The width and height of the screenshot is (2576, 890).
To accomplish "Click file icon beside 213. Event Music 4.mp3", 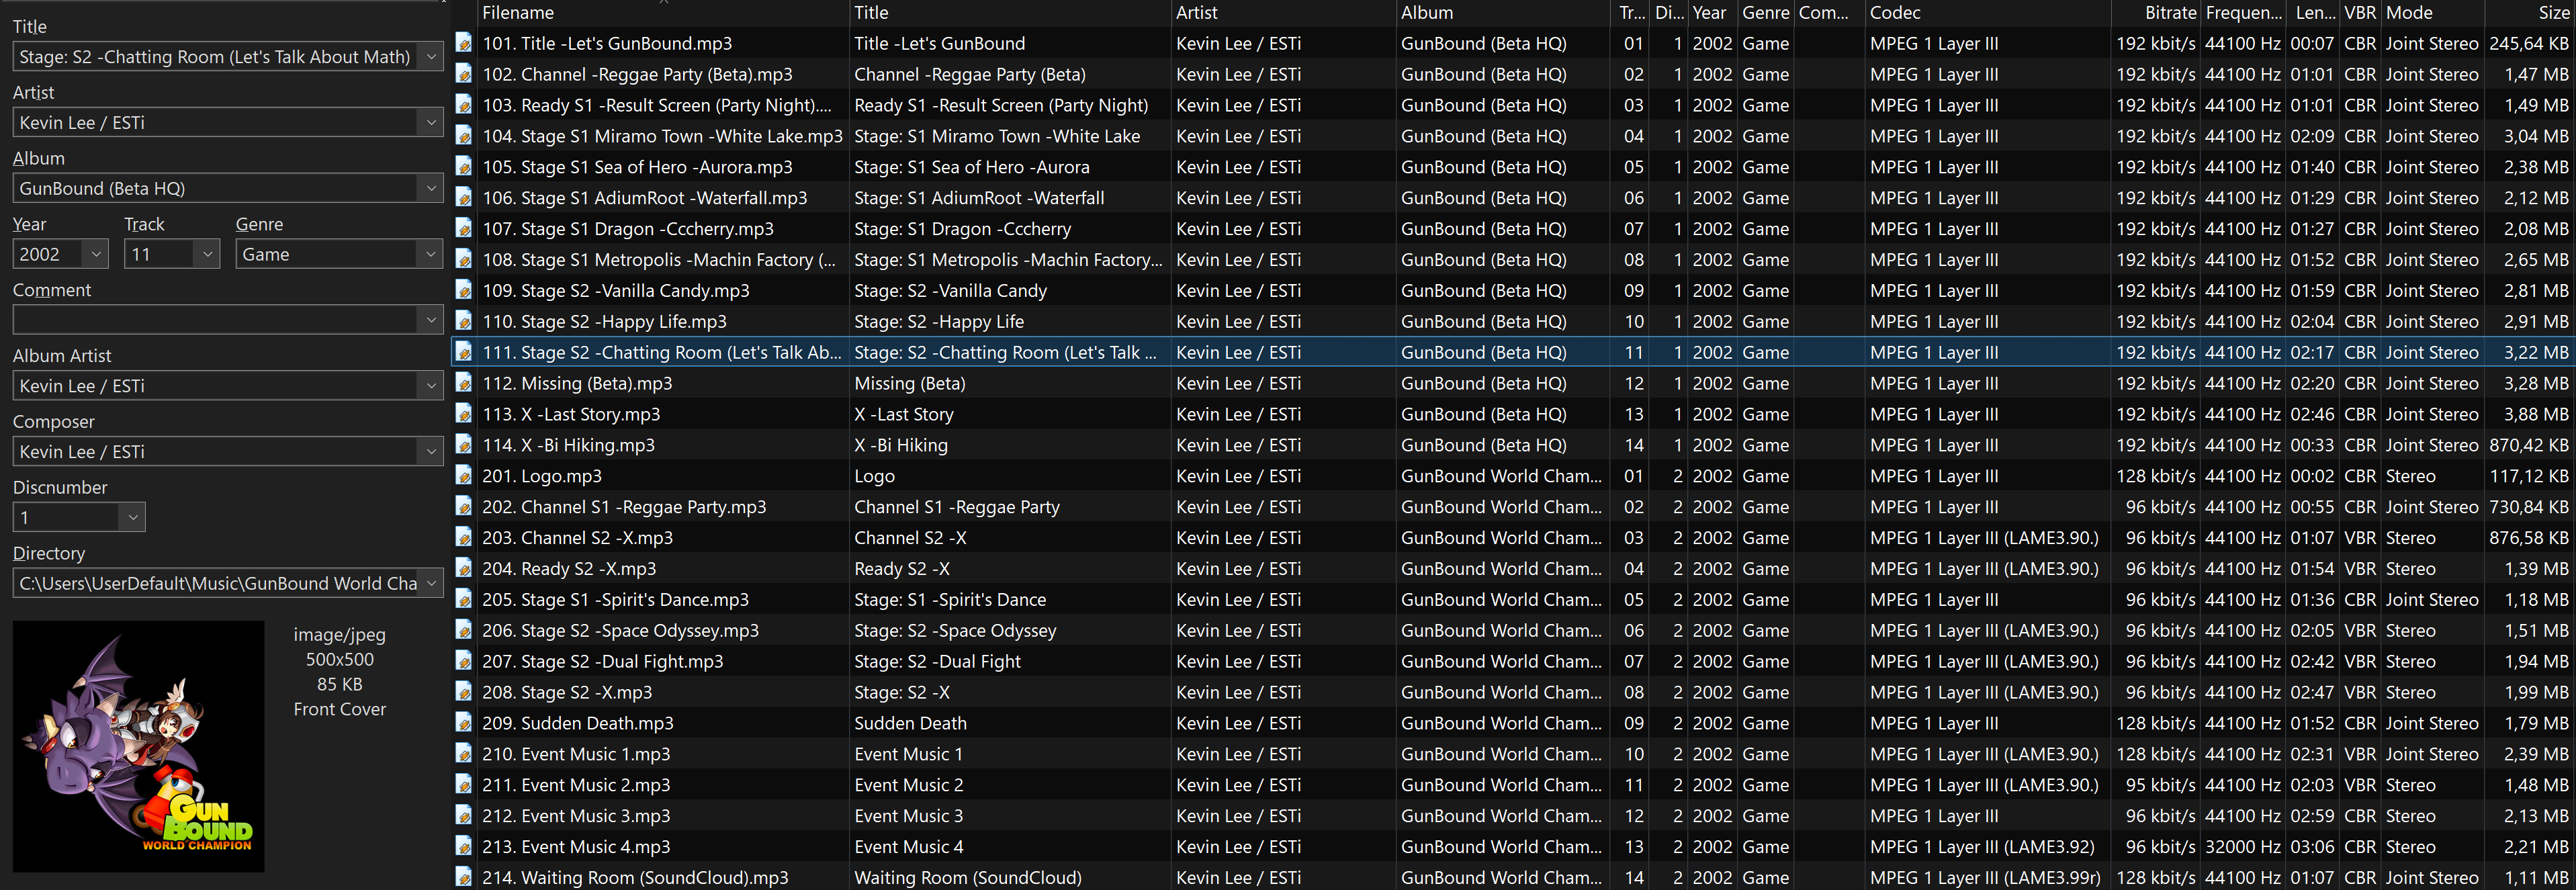I will point(463,846).
